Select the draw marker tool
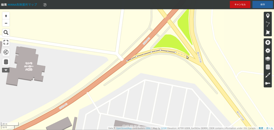The height and width of the screenshot is (130, 274). pyautogui.click(x=267, y=16)
